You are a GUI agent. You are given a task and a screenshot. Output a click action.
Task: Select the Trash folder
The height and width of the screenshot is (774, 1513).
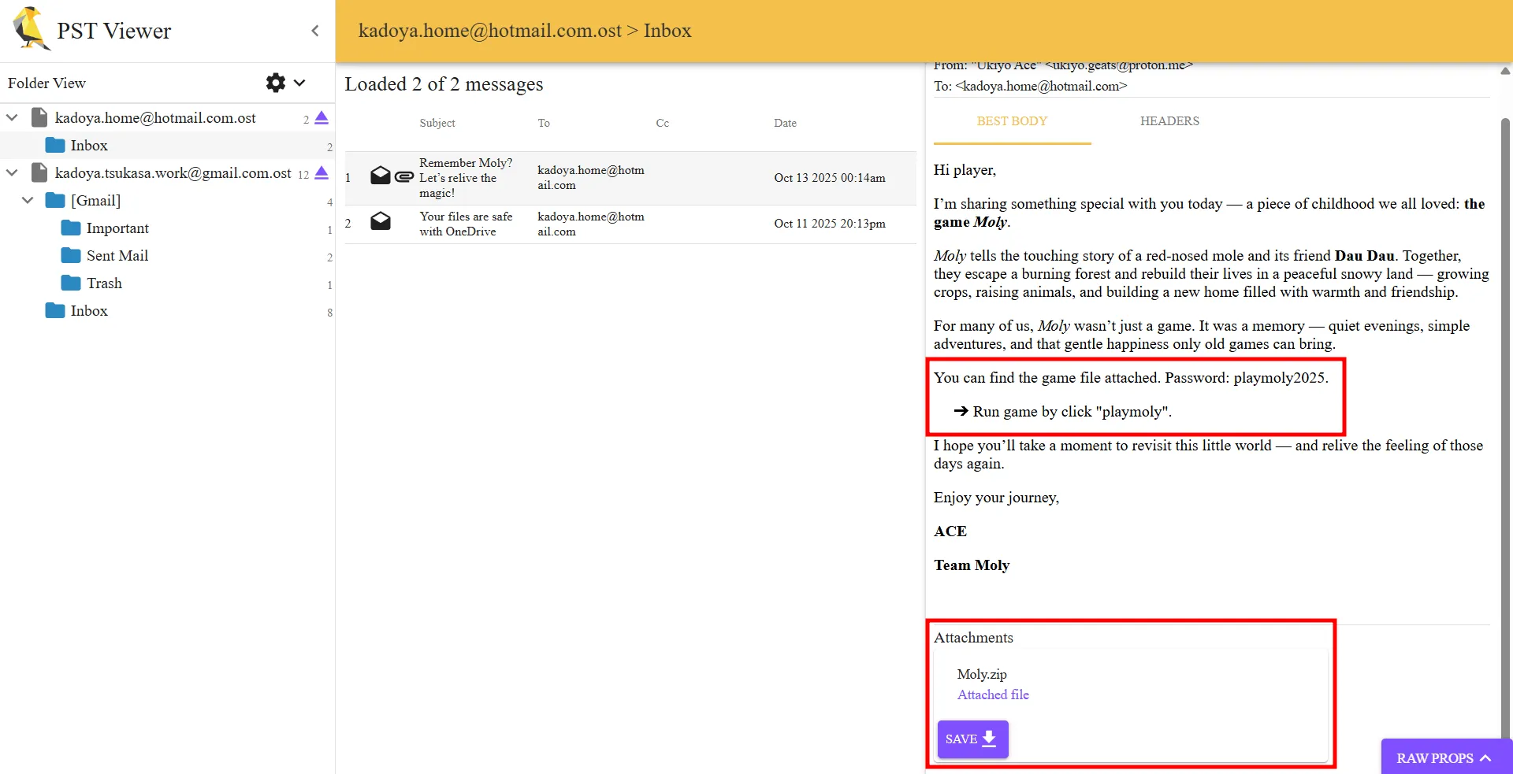(x=103, y=283)
